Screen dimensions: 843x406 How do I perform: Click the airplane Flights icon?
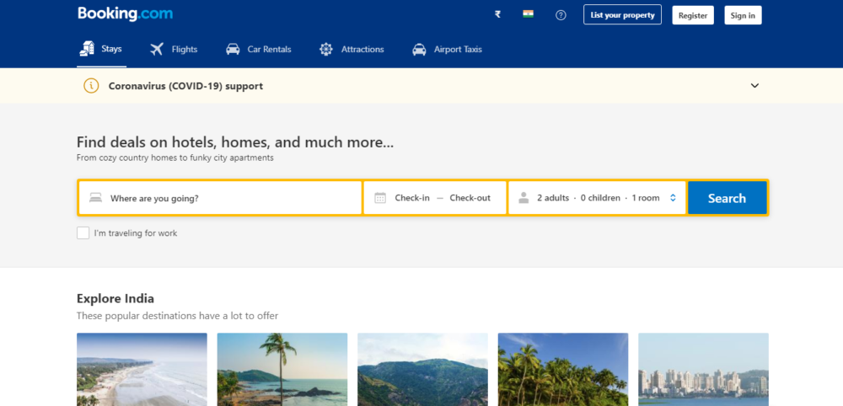click(157, 50)
